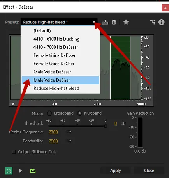The width and height of the screenshot is (169, 178).
Task: Open the effect info icon
Action: click(161, 22)
